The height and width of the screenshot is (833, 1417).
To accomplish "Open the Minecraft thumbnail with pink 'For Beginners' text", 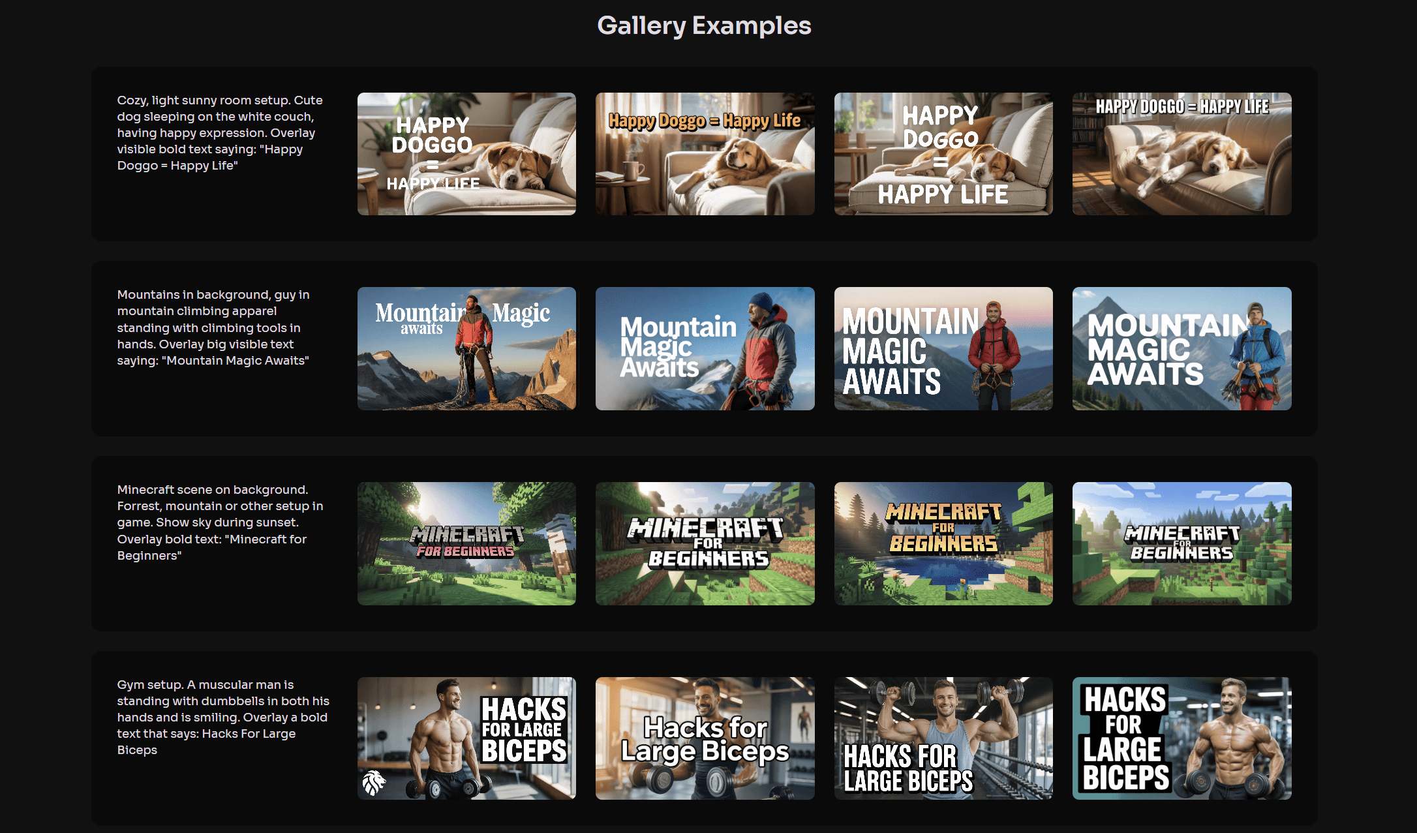I will (466, 543).
